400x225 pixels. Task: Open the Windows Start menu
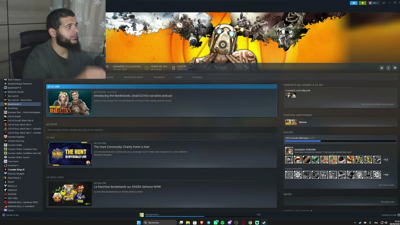[x=139, y=223]
